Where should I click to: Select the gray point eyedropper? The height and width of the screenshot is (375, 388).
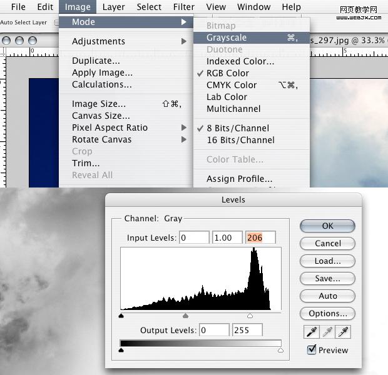point(327,332)
